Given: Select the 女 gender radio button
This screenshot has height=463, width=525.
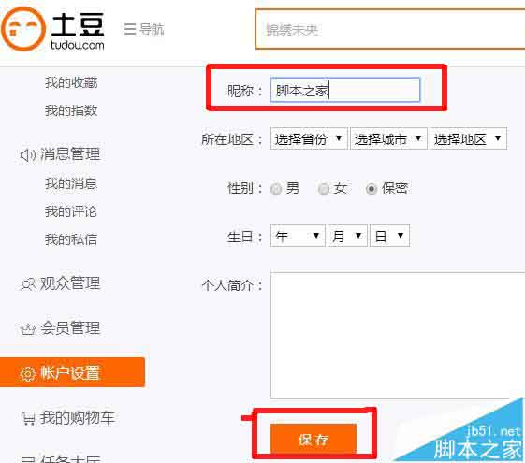Looking at the screenshot, I should (324, 189).
